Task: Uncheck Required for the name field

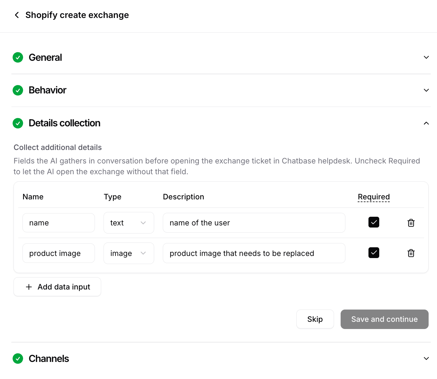Action: pyautogui.click(x=374, y=222)
